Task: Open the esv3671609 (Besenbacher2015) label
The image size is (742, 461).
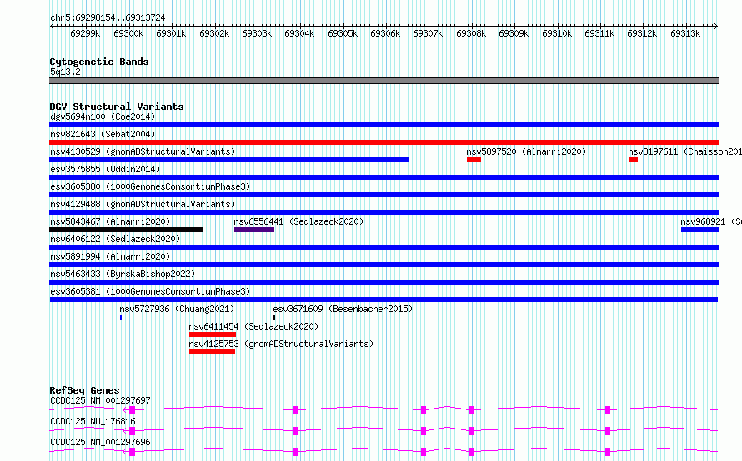Action: 343,309
